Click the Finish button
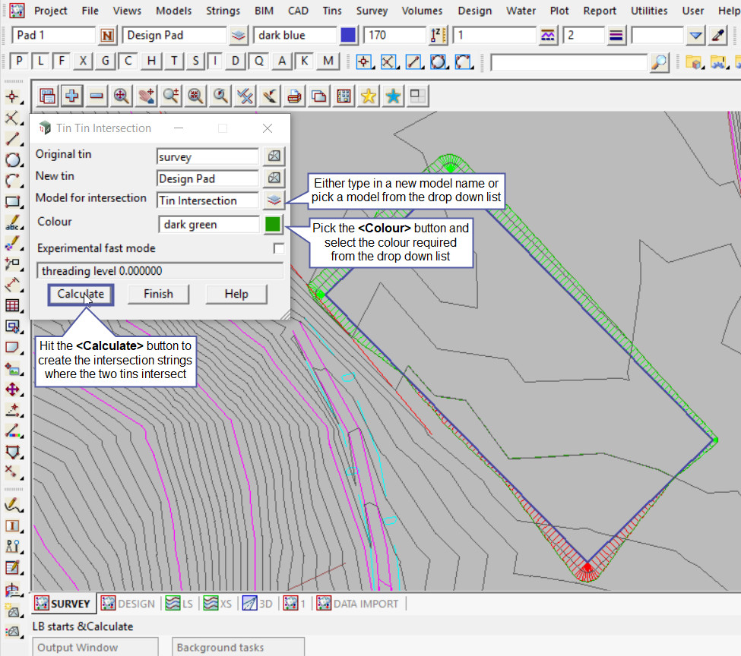The height and width of the screenshot is (656, 741). (x=158, y=294)
